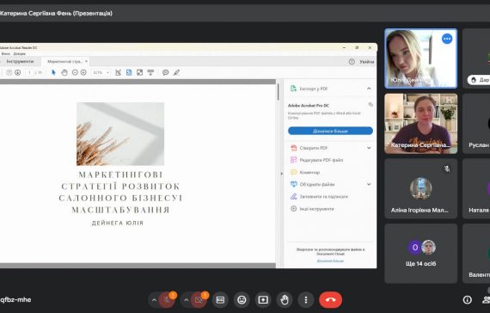Image resolution: width=490 pixels, height=313 pixels.
Task: Click the page number field in Acrobat
Action: [x=30, y=72]
